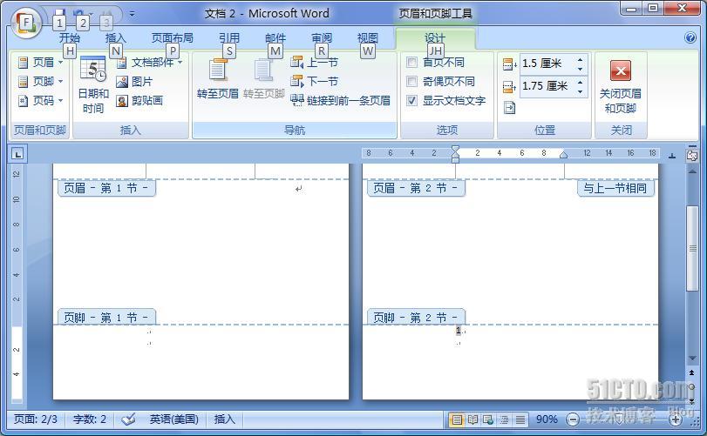This screenshot has width=707, height=436.
Task: Switch to the 引用 References tab
Action: (x=229, y=38)
